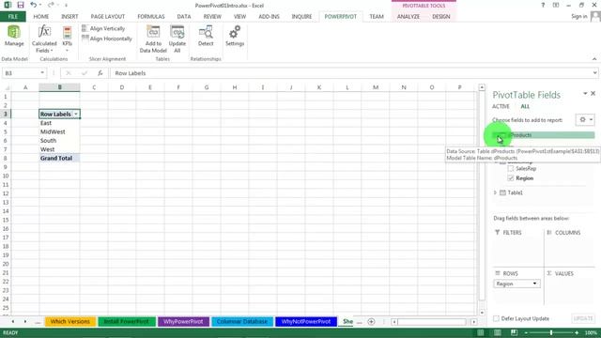Screen dimensions: 601x338
Task: Save the workbook from the quick access toolbar
Action: [x=21, y=5]
